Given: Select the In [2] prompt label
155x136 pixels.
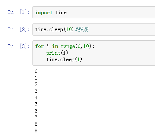Looking at the screenshot, I should [19, 29].
